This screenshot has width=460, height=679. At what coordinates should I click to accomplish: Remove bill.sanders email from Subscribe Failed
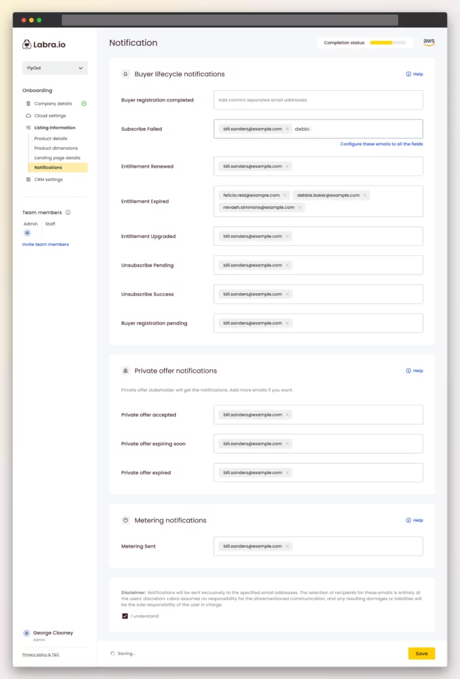tap(287, 129)
